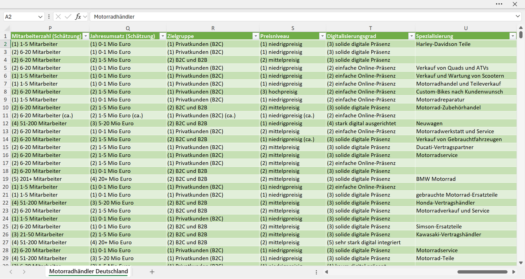Select cell 'Verkauf und Wartung von Scootern'
Image resolution: width=525 pixels, height=279 pixels.
pos(466,76)
